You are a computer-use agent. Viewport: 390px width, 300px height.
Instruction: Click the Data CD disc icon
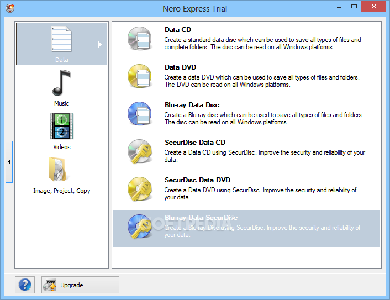(x=140, y=39)
